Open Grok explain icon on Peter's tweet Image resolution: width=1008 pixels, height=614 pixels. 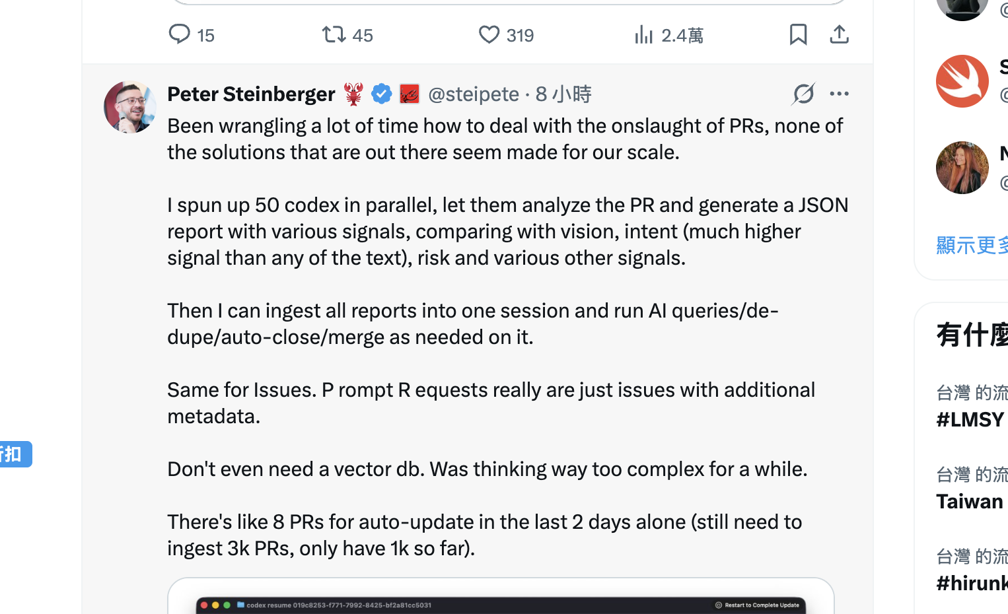pos(803,94)
